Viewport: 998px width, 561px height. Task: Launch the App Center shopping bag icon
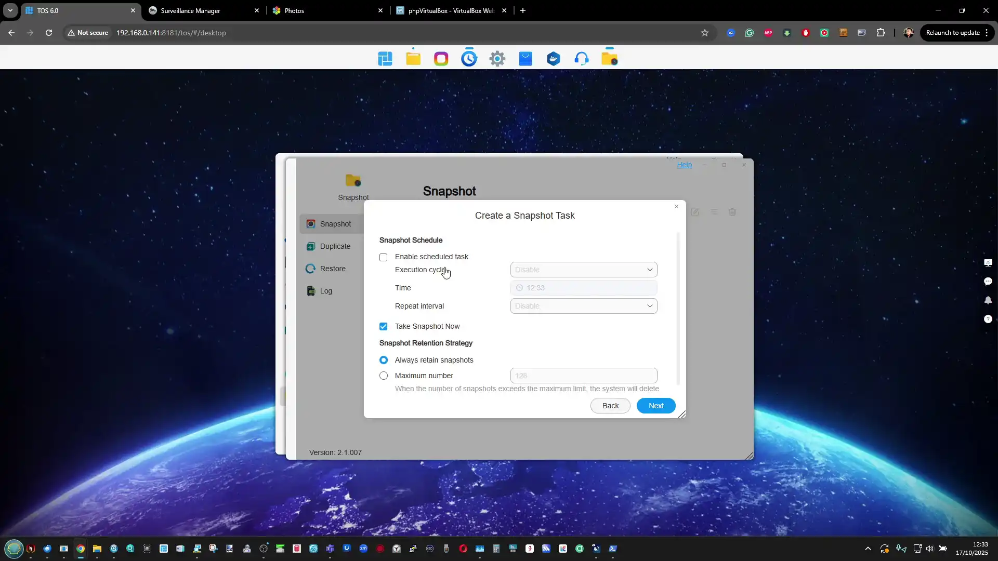(526, 59)
